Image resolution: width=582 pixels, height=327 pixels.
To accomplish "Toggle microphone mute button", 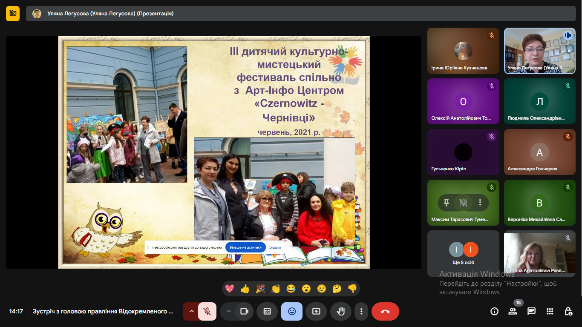I will tap(207, 311).
